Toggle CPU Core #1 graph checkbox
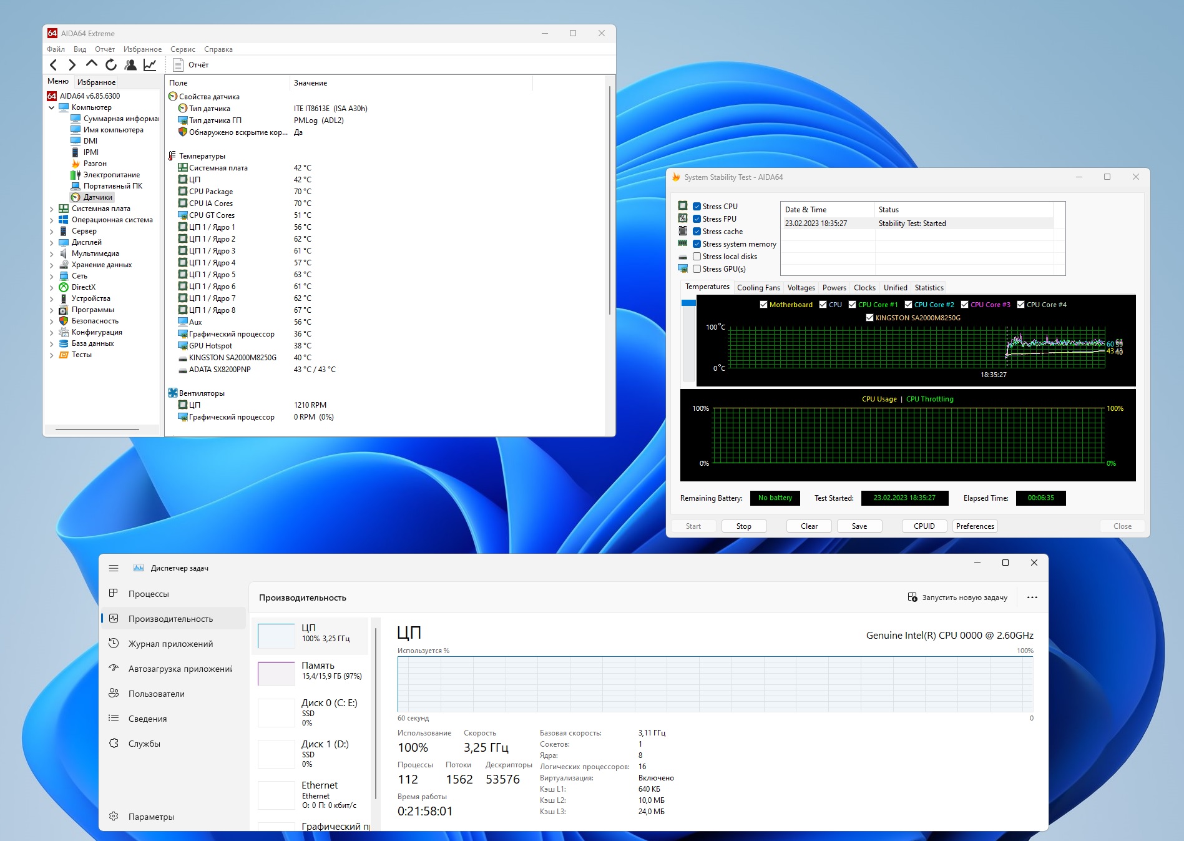 coord(852,305)
